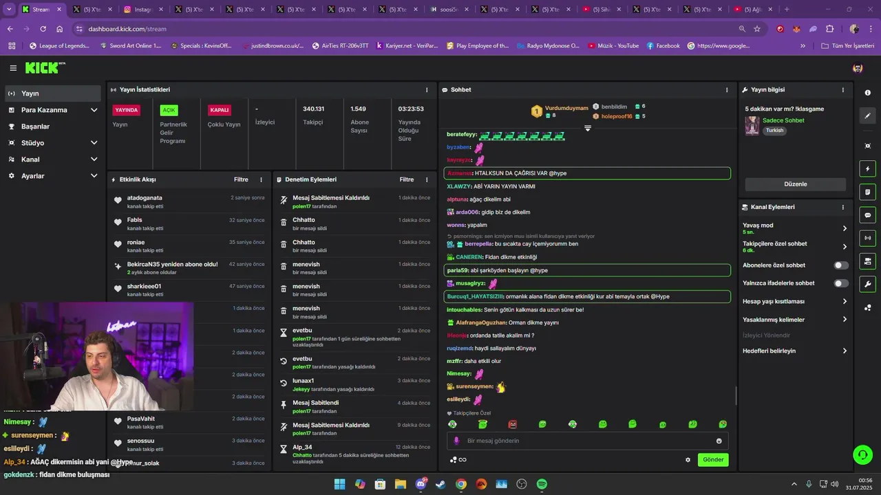Viewport: 881px width, 495px height.
Task: Open Sohbet panel three-dot options
Action: tap(727, 90)
